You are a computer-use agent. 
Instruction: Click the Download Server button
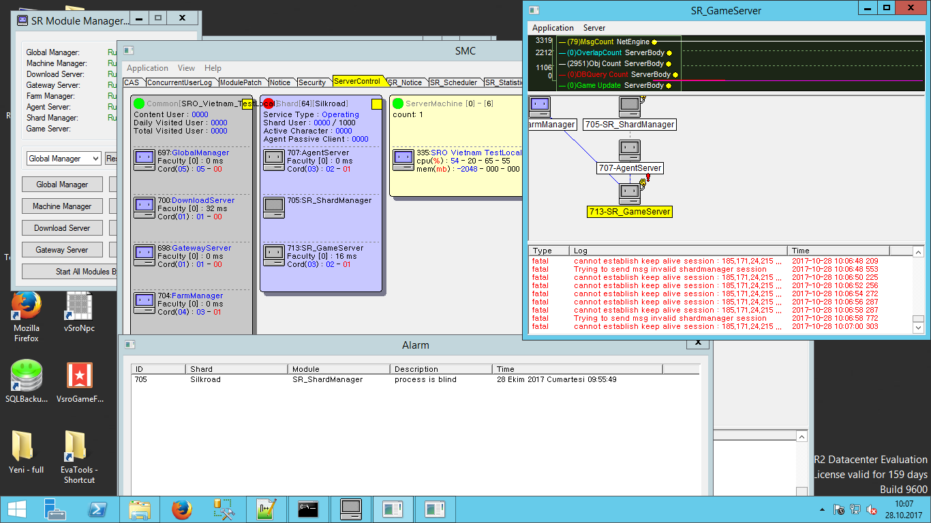pos(62,228)
